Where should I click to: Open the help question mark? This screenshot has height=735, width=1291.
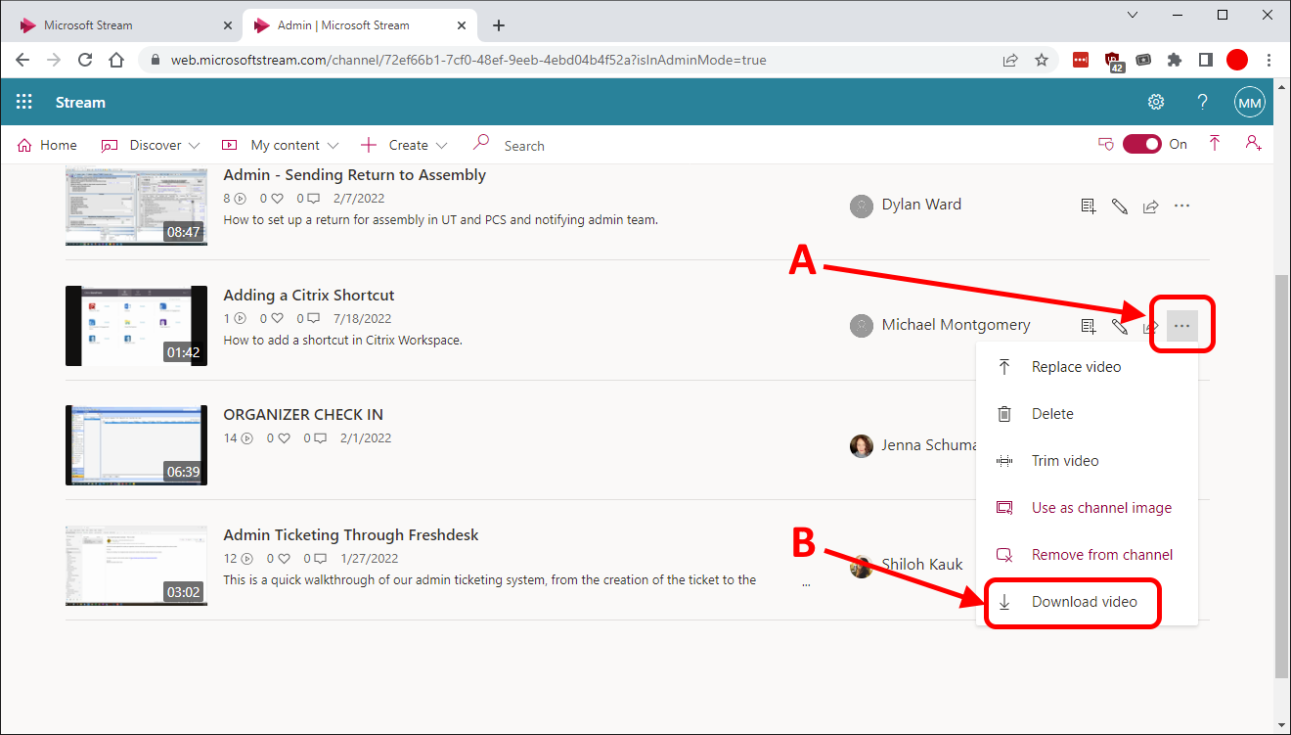[x=1203, y=102]
